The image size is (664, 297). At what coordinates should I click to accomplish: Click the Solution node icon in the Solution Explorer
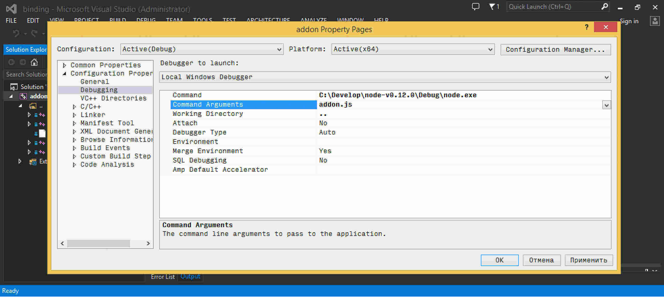click(14, 87)
